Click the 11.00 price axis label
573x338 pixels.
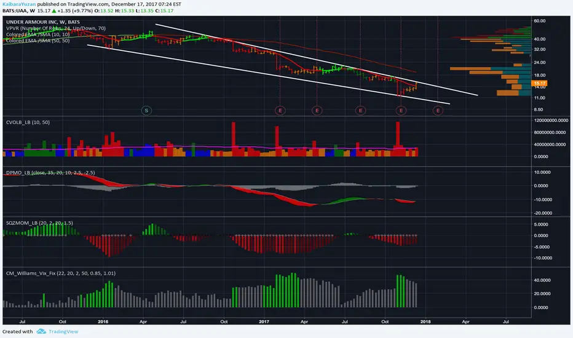pyautogui.click(x=539, y=98)
